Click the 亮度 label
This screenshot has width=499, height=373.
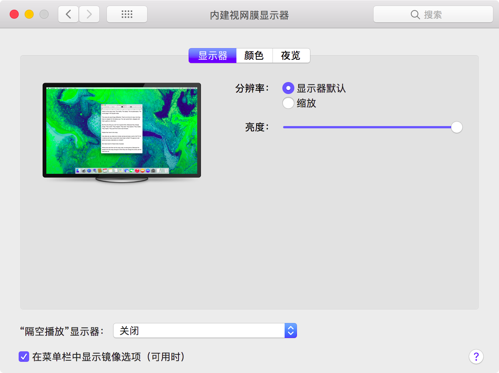(x=257, y=127)
